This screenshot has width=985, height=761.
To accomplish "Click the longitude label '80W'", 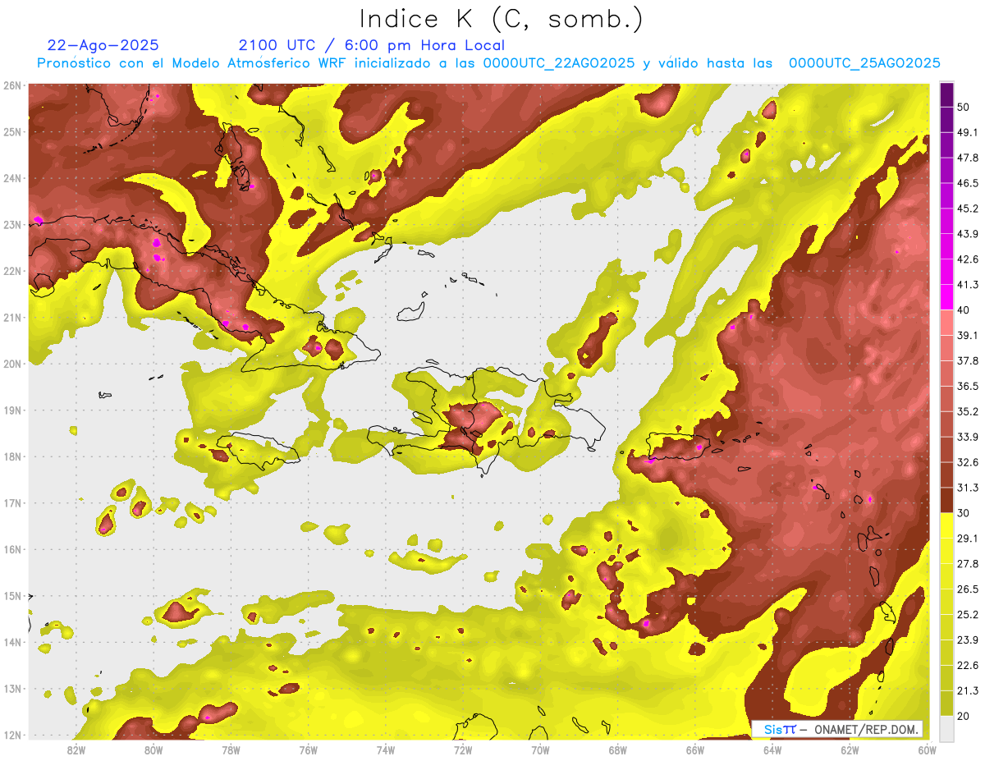I will pyautogui.click(x=153, y=750).
